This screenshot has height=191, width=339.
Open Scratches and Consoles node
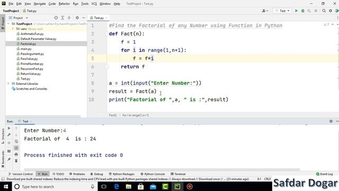pyautogui.click(x=32, y=89)
